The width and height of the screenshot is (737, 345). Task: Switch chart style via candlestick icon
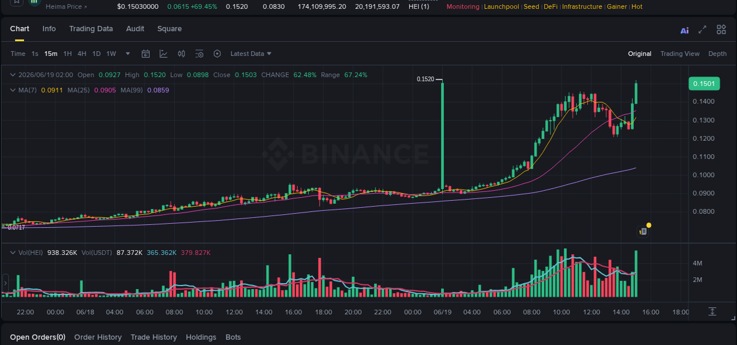pos(182,54)
